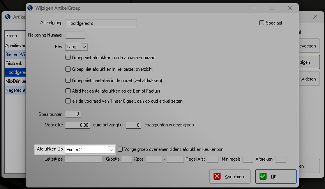
Task: Click the red X icon on Annuleren
Action: (x=217, y=177)
